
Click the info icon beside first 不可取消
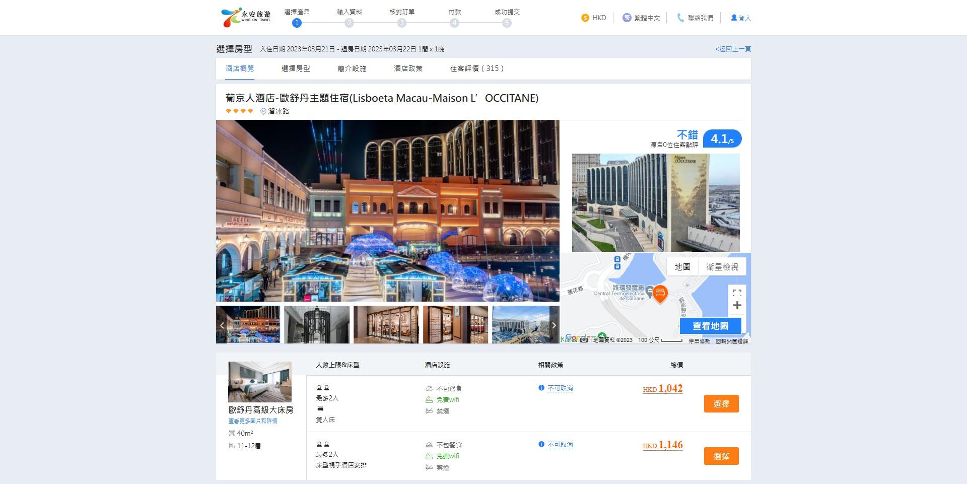540,388
